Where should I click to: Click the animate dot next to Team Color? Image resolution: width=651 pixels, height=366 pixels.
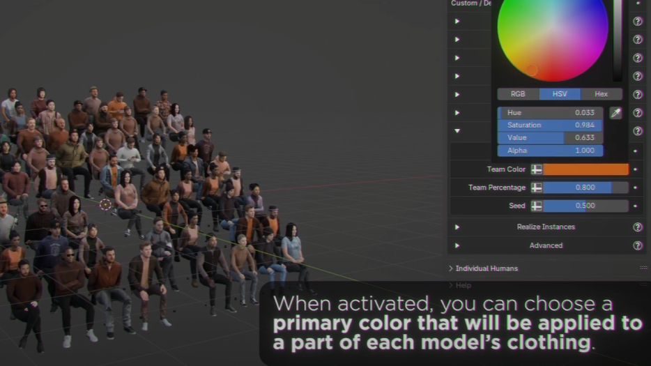point(635,169)
